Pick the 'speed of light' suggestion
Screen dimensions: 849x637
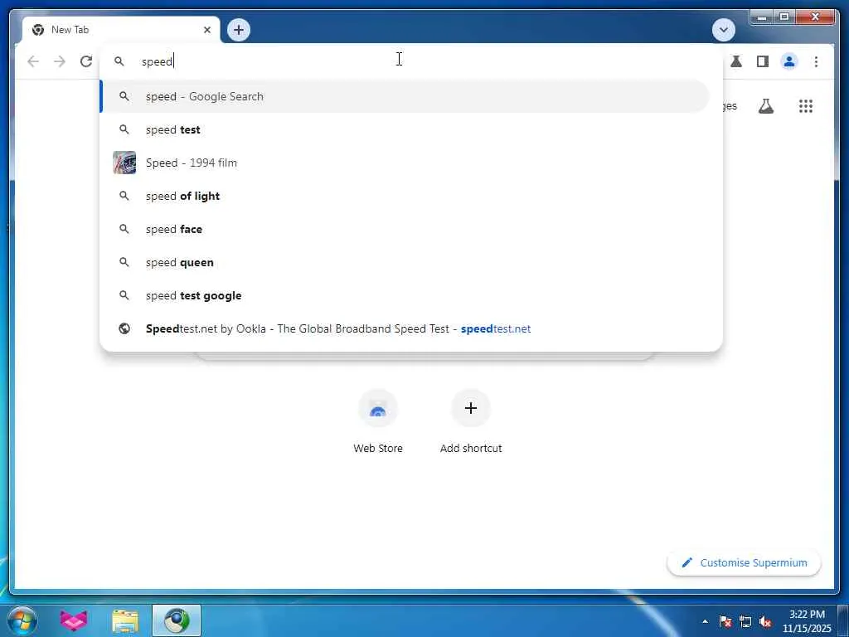(405, 196)
